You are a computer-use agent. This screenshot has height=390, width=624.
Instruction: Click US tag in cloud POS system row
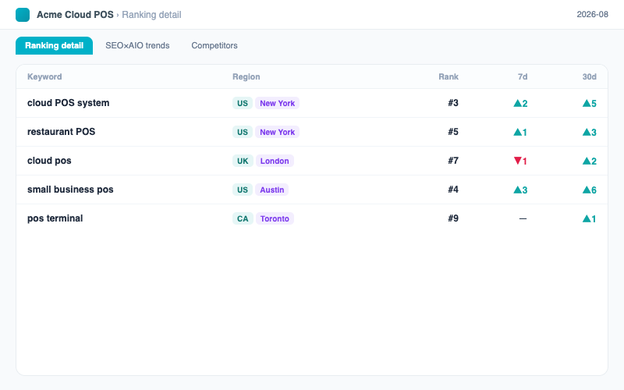pyautogui.click(x=243, y=103)
